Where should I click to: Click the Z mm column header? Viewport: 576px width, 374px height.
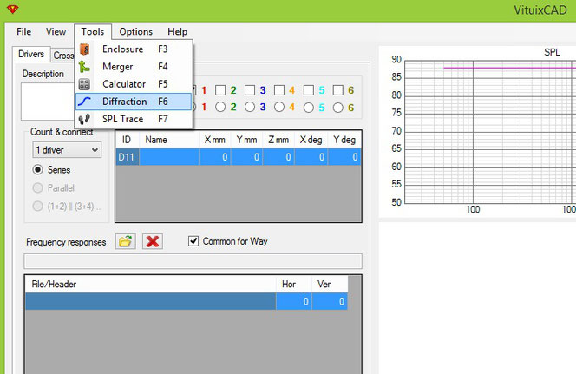[278, 140]
